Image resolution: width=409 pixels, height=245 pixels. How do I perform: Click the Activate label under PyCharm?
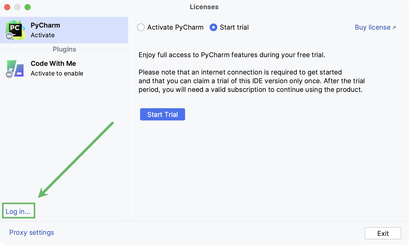[x=43, y=35]
